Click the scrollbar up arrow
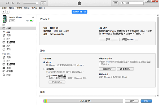 (158, 16)
